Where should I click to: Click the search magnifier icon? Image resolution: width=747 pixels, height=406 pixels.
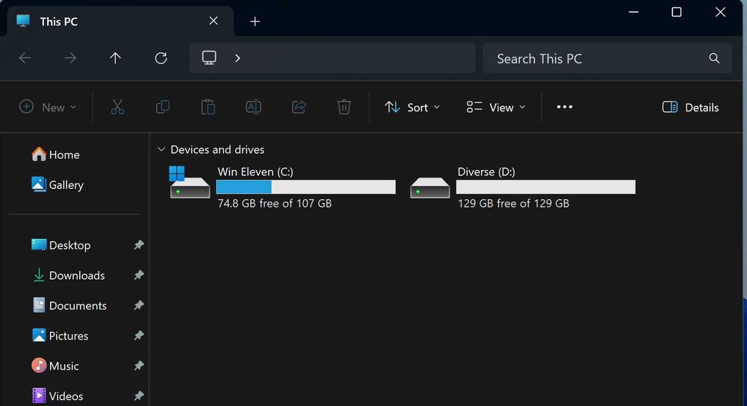(714, 58)
